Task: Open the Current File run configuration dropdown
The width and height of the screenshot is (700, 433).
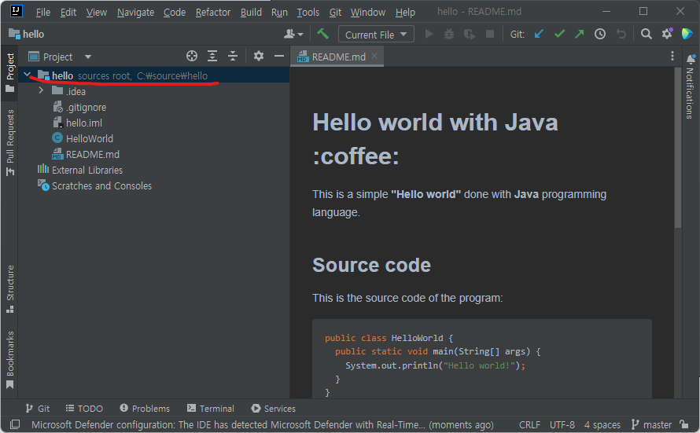Action: [x=376, y=34]
